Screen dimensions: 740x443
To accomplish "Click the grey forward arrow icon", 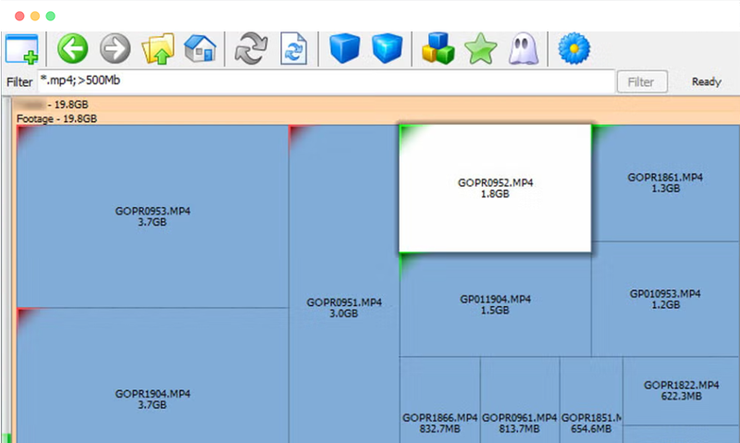I will 116,48.
